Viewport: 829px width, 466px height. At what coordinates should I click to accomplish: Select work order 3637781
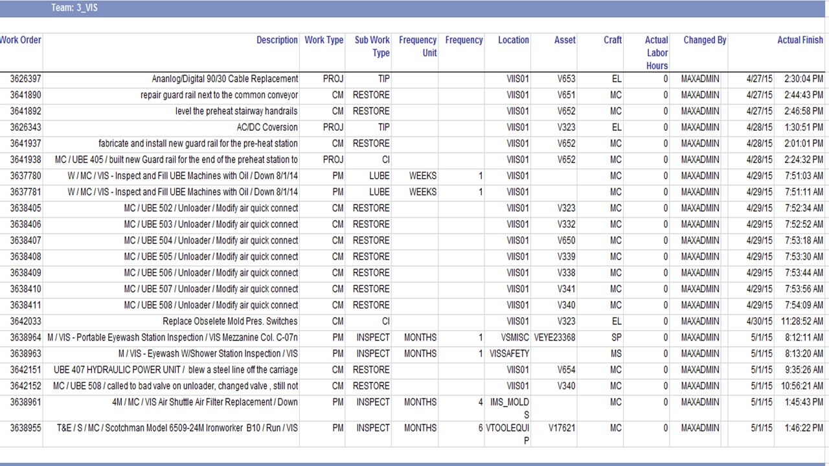26,192
